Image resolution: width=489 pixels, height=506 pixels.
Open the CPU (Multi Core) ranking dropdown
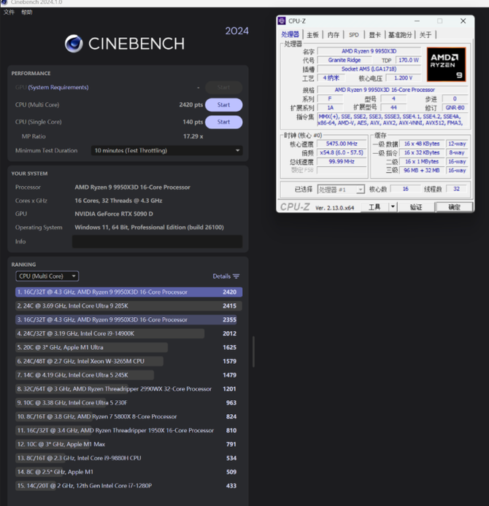(x=47, y=276)
